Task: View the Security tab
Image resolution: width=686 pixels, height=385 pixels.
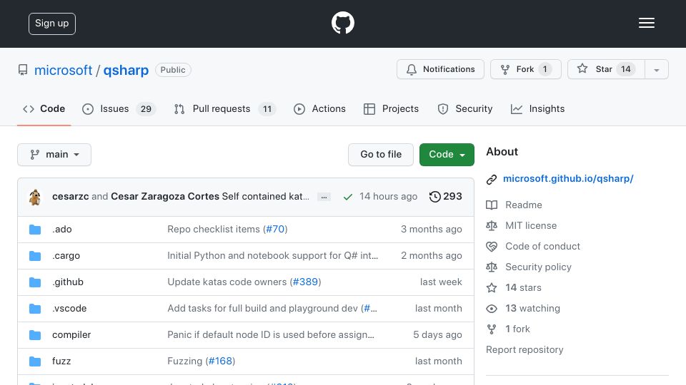Action: (x=464, y=108)
